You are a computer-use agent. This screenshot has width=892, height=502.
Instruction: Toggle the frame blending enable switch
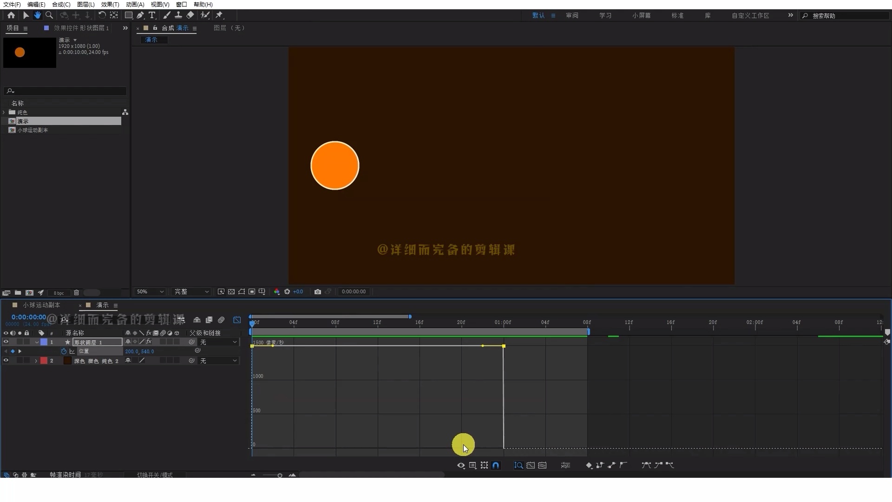click(x=209, y=320)
